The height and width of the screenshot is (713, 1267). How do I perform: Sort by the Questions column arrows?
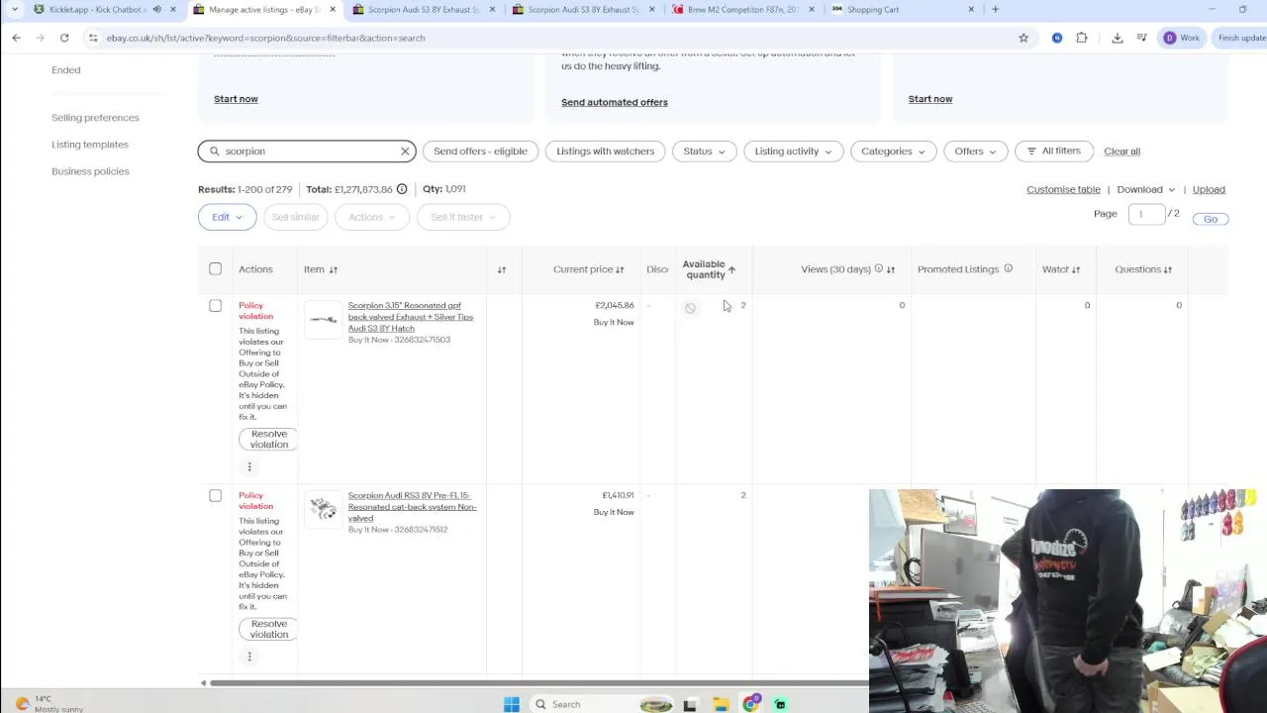click(x=1168, y=269)
